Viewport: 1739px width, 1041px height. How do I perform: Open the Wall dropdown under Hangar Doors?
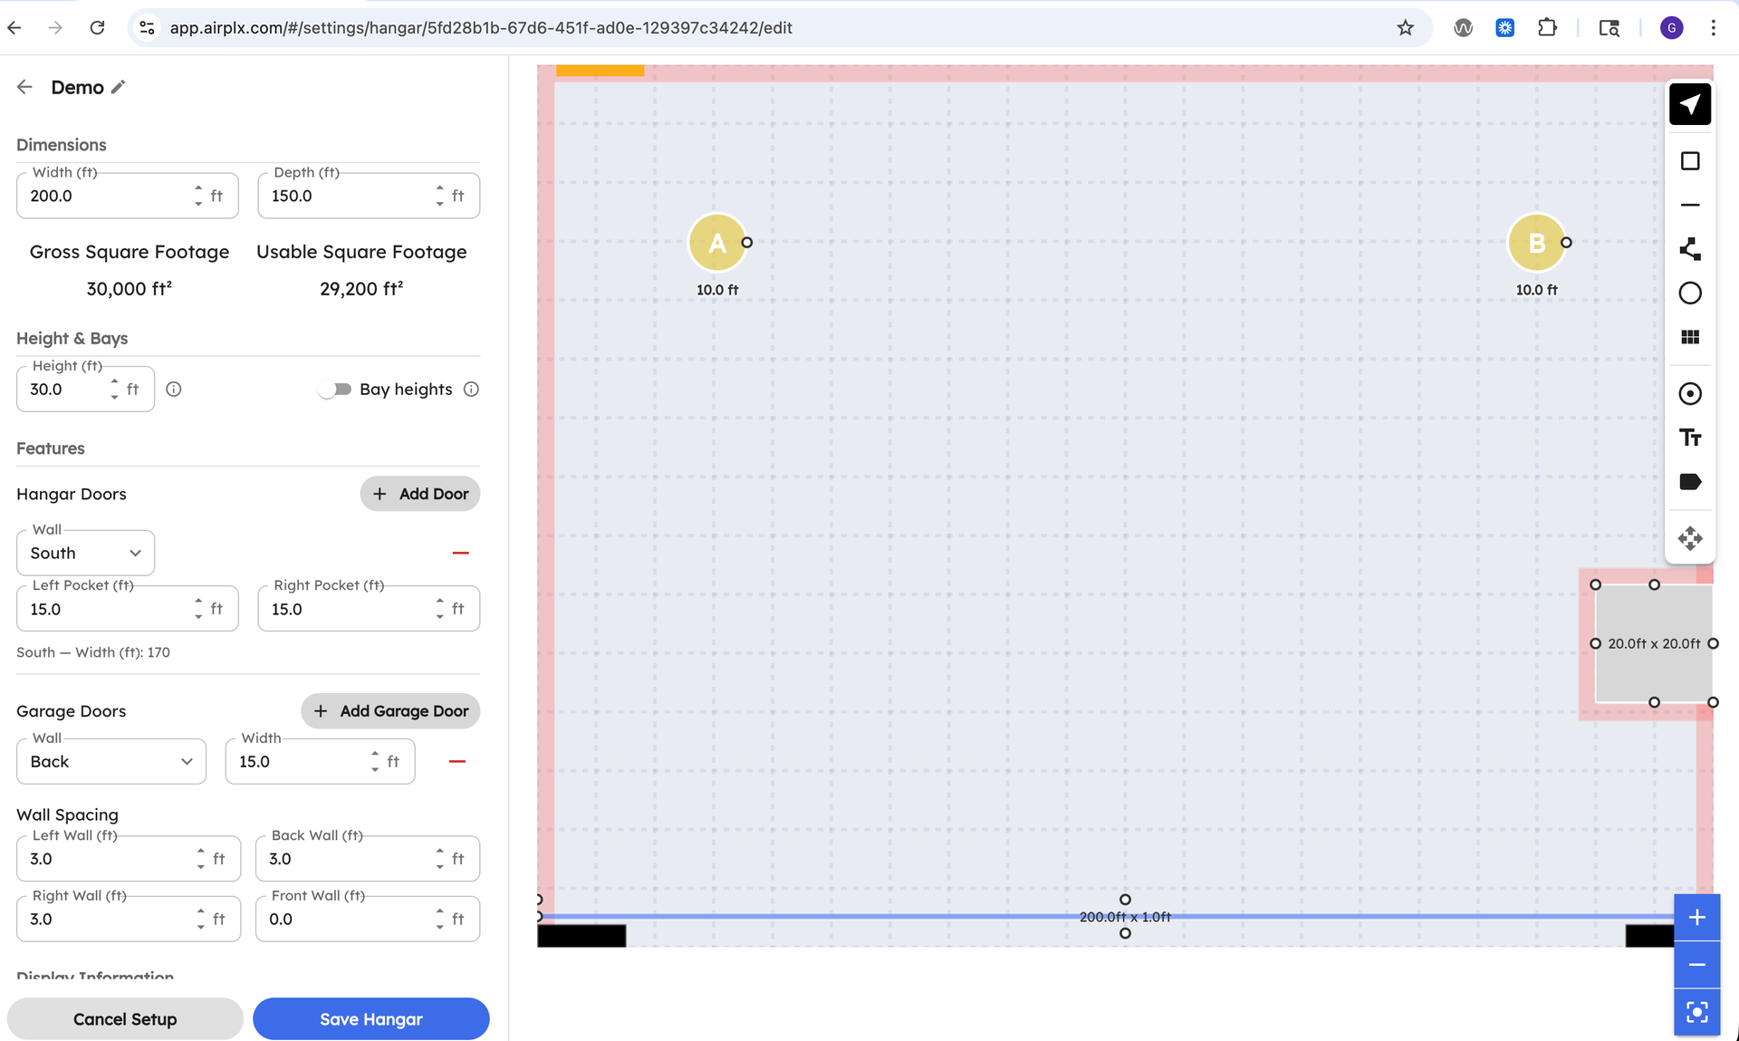coord(85,553)
